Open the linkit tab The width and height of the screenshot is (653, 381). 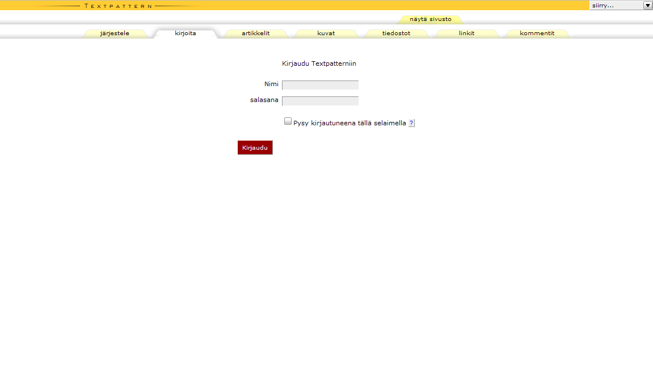point(466,33)
